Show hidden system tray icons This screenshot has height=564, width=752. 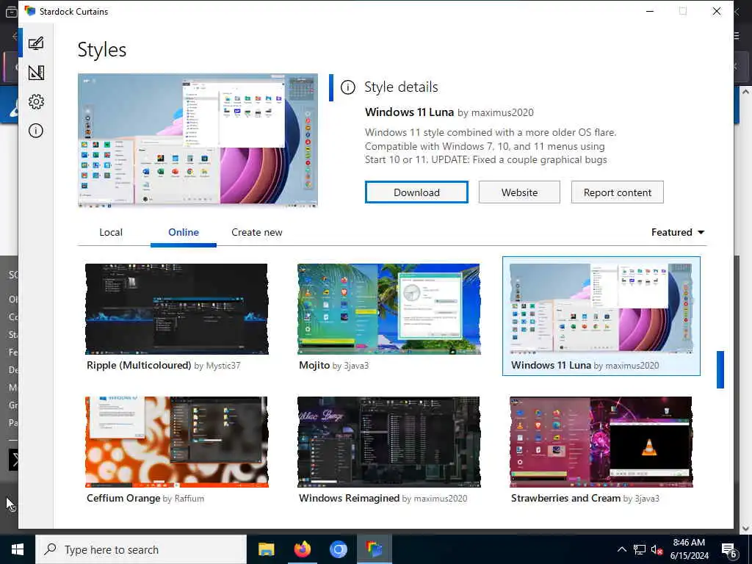click(x=621, y=549)
